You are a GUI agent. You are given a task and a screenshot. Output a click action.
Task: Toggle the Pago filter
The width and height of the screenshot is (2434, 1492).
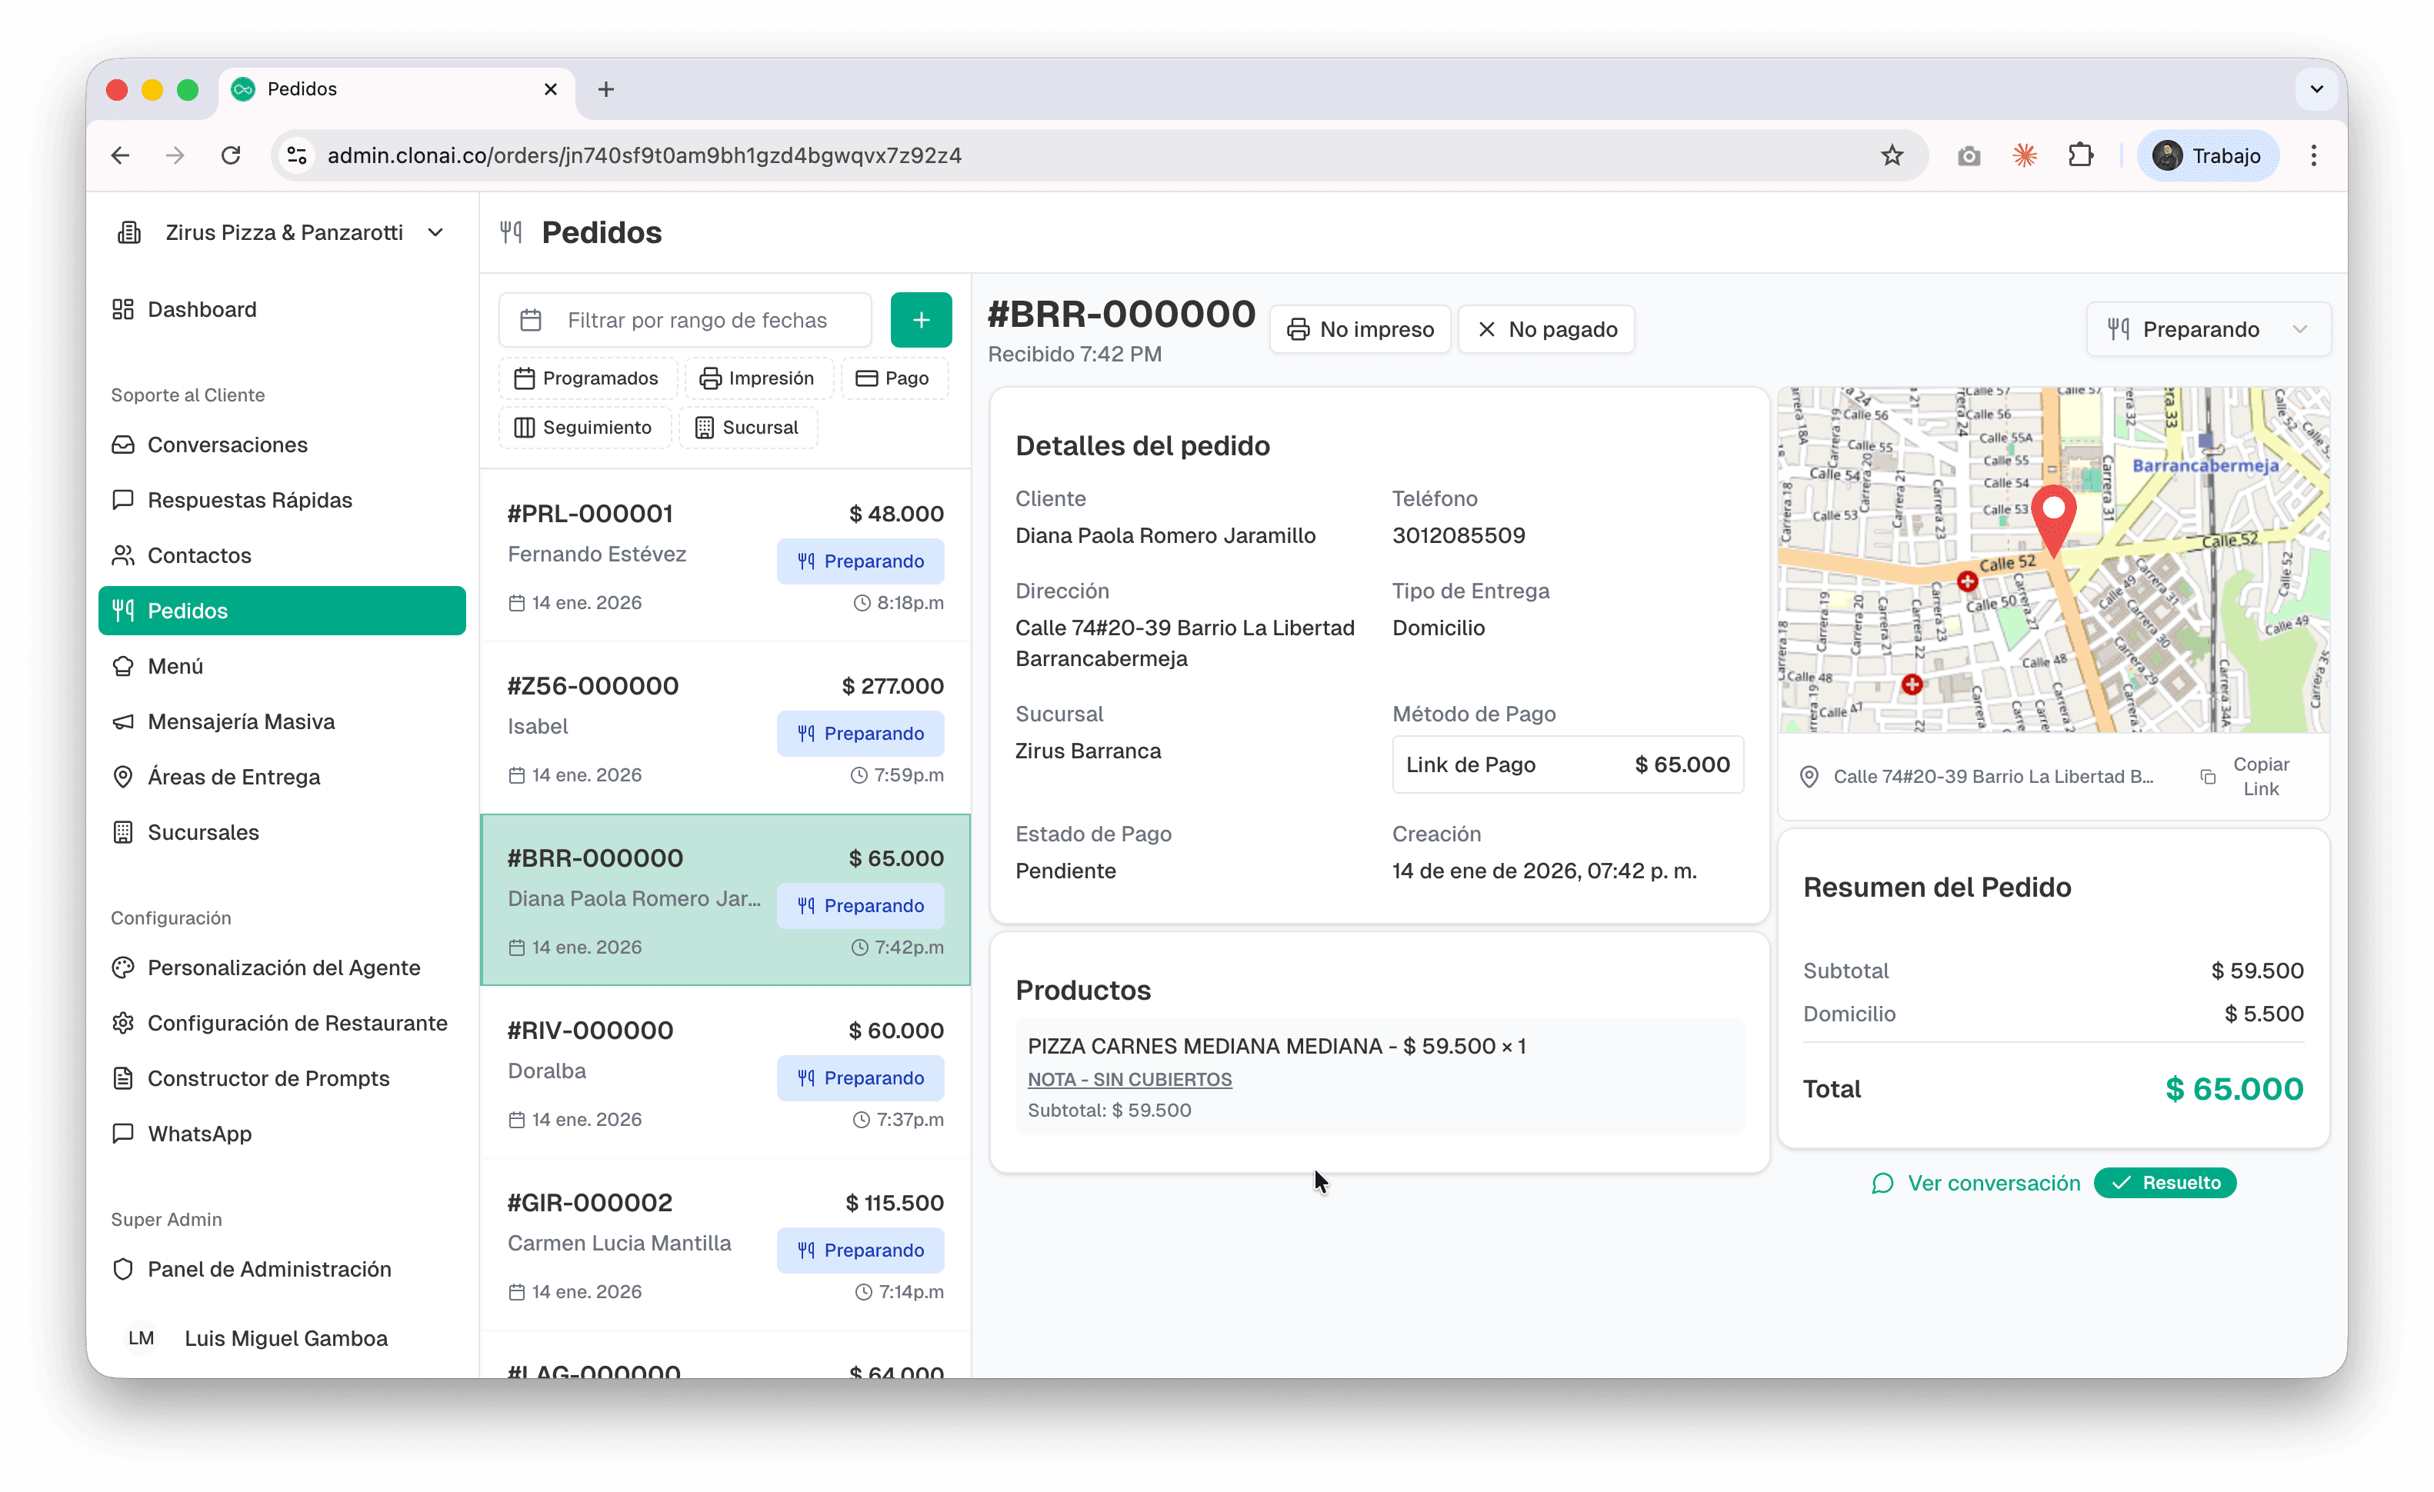click(x=893, y=378)
